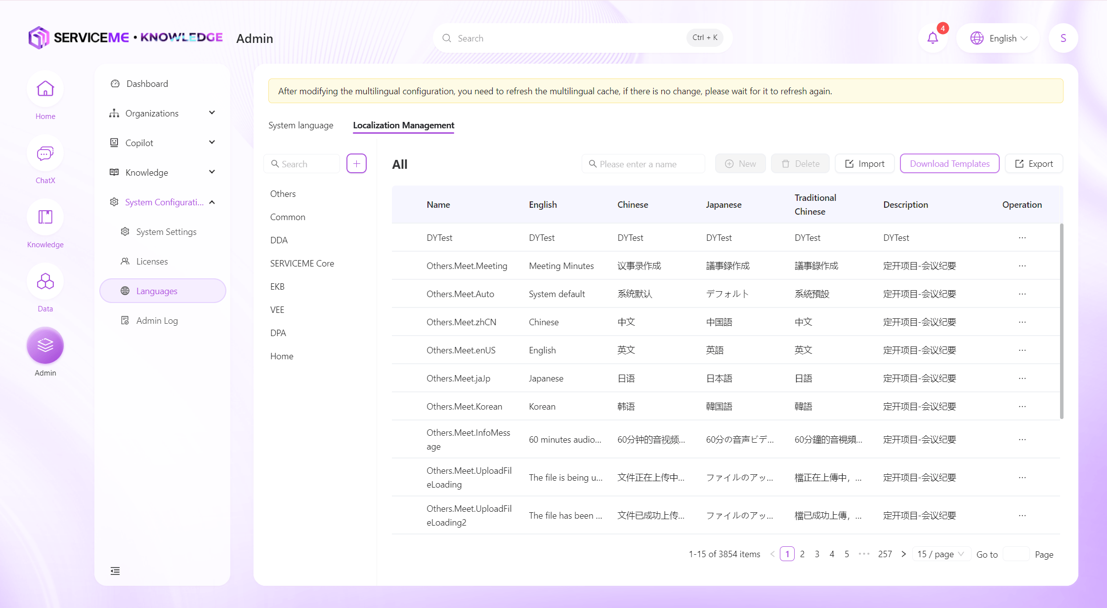The width and height of the screenshot is (1107, 608).
Task: Select SERVICEME Core category
Action: [302, 263]
